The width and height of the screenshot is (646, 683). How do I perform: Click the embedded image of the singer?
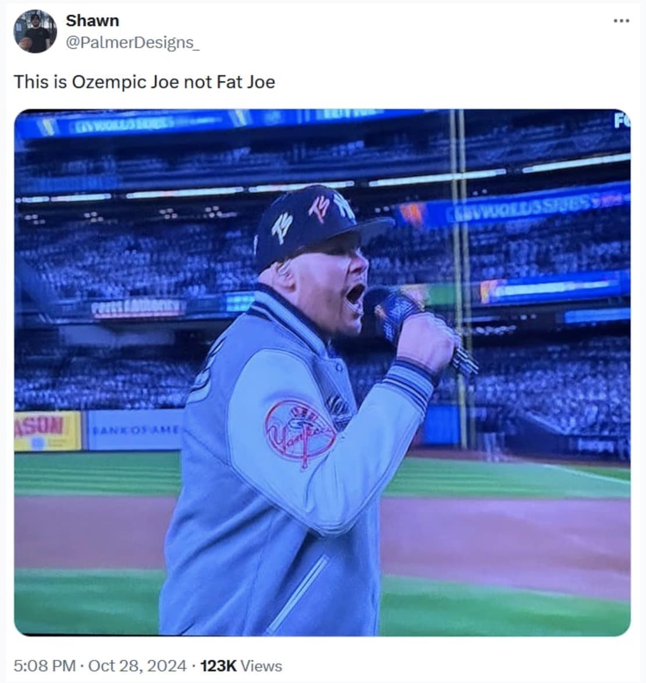click(x=323, y=372)
